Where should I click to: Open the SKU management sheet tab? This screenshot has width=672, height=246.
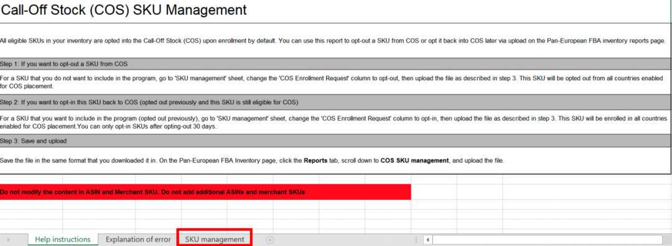pos(214,239)
